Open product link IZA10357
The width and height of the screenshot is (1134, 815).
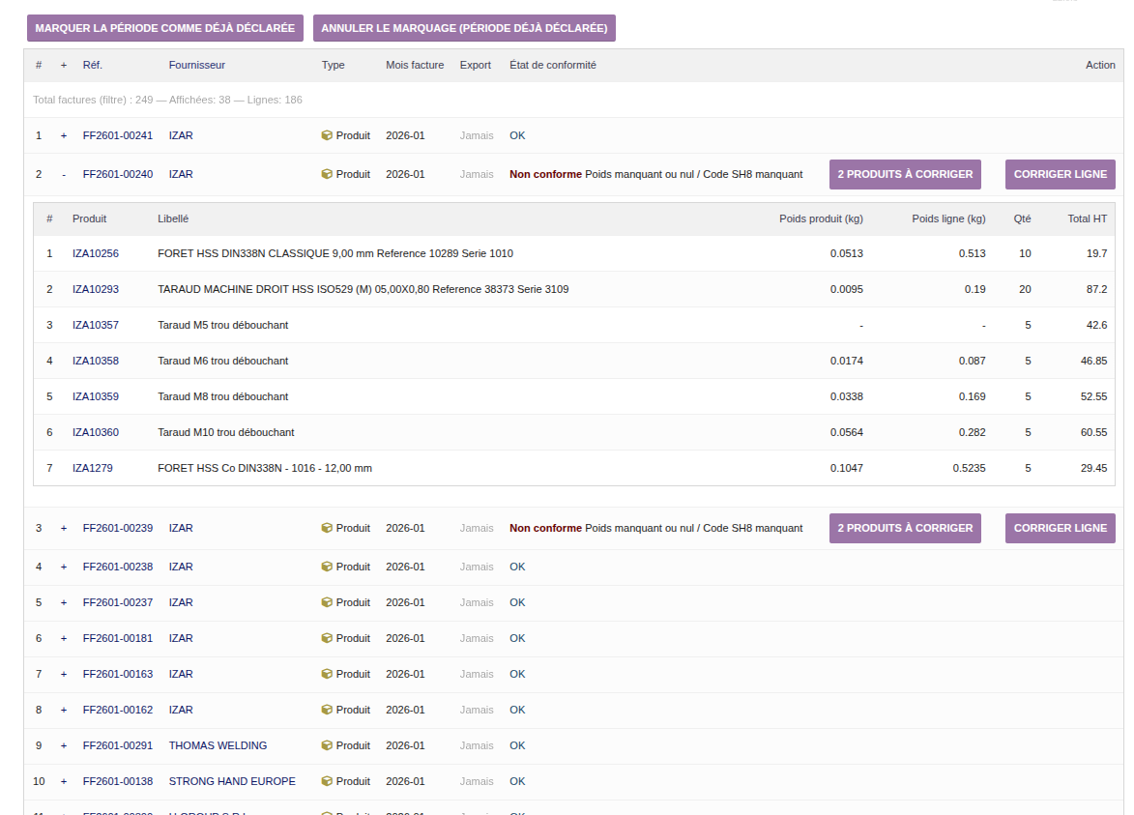tap(96, 325)
